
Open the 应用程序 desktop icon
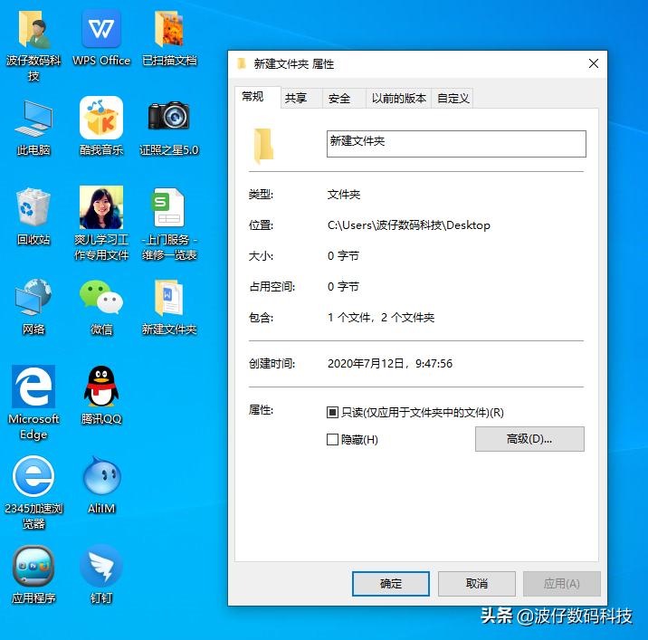coord(33,566)
